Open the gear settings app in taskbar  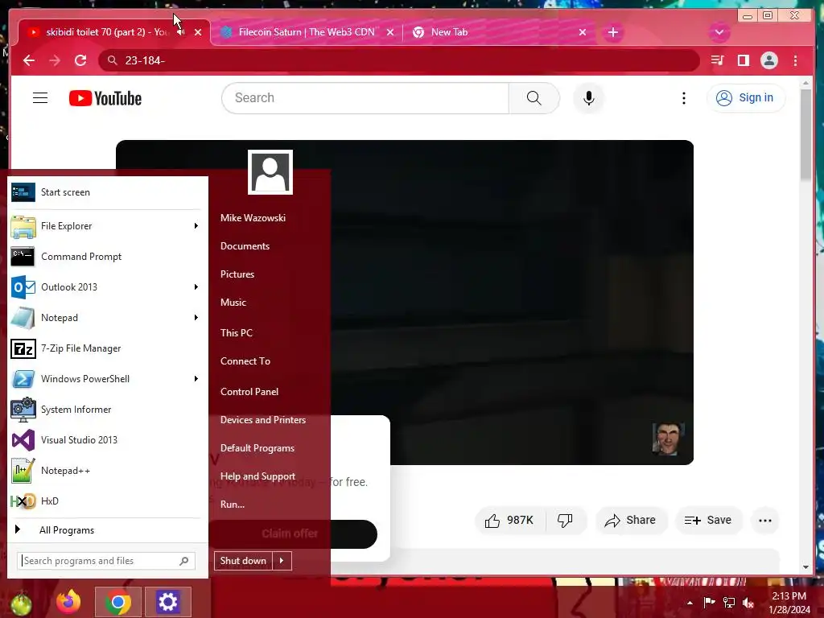167,602
